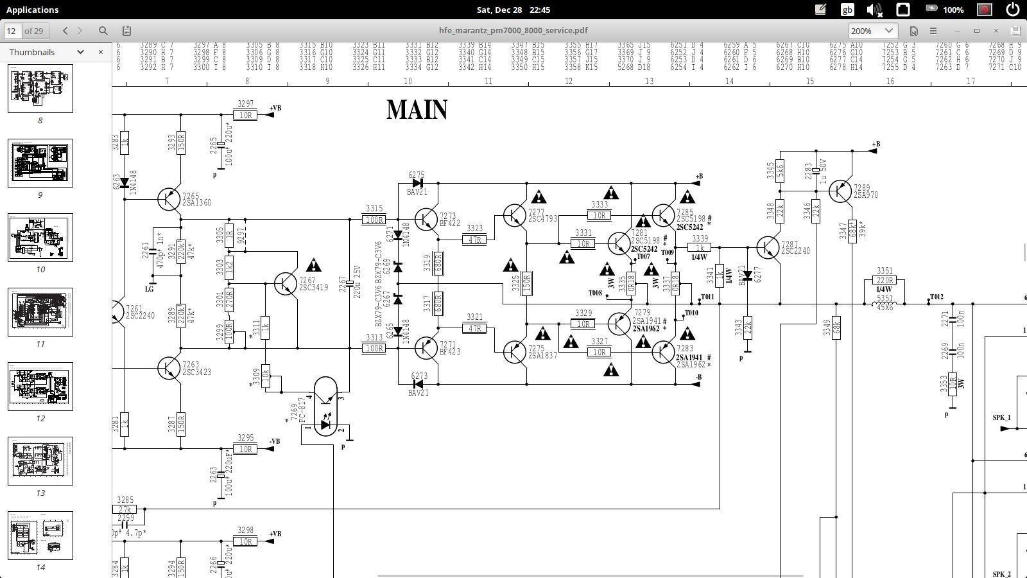Click the T008 test point label

point(595,293)
